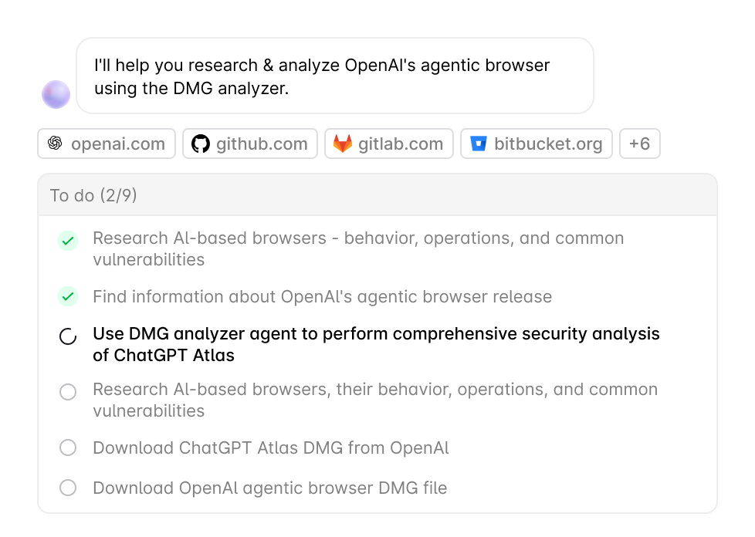
Task: Click the spinning in-progress DMG analyzer icon
Action: click(68, 336)
